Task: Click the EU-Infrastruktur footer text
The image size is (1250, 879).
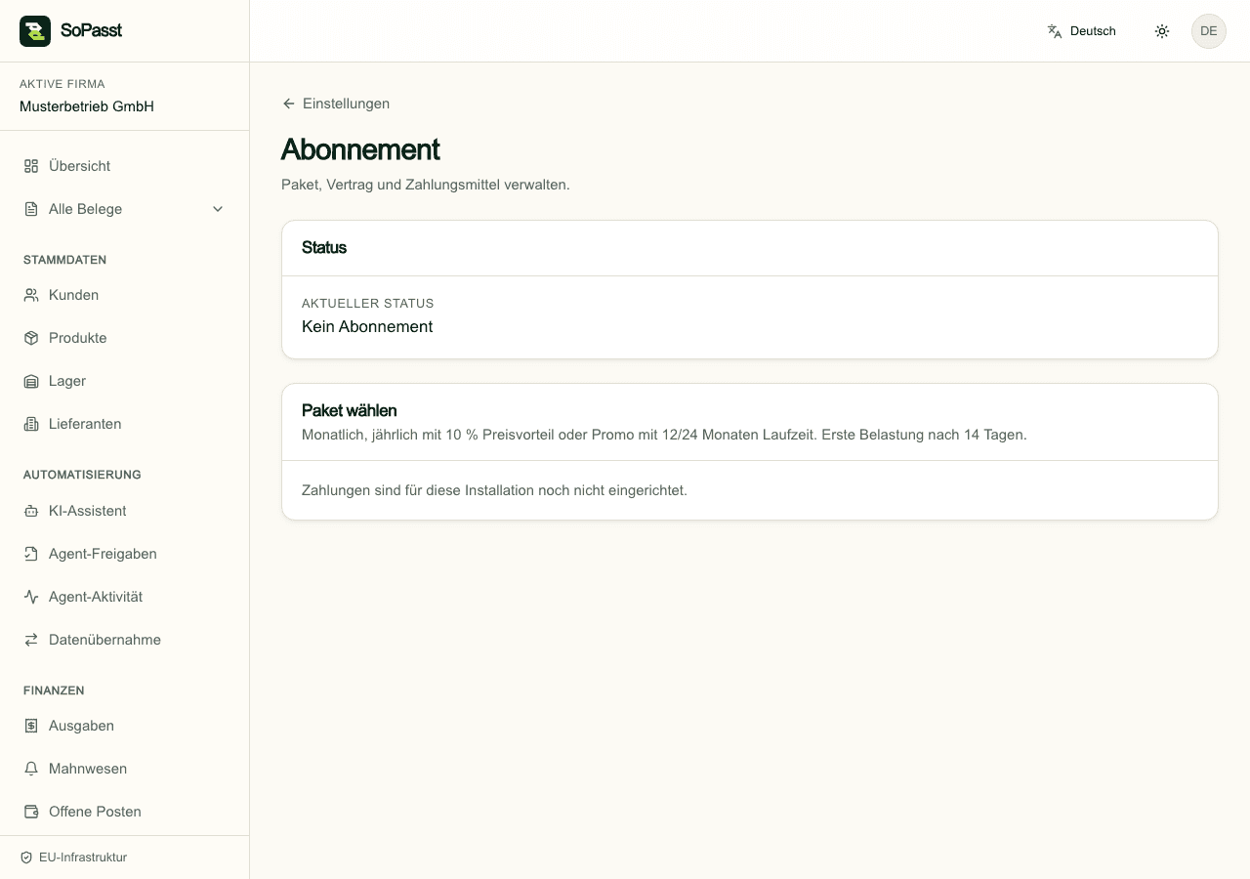Action: click(x=83, y=858)
